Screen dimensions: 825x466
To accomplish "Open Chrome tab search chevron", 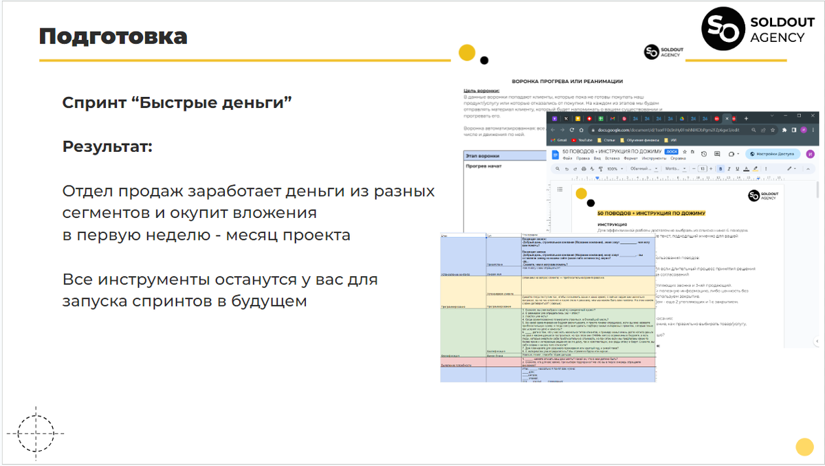I will (x=771, y=115).
